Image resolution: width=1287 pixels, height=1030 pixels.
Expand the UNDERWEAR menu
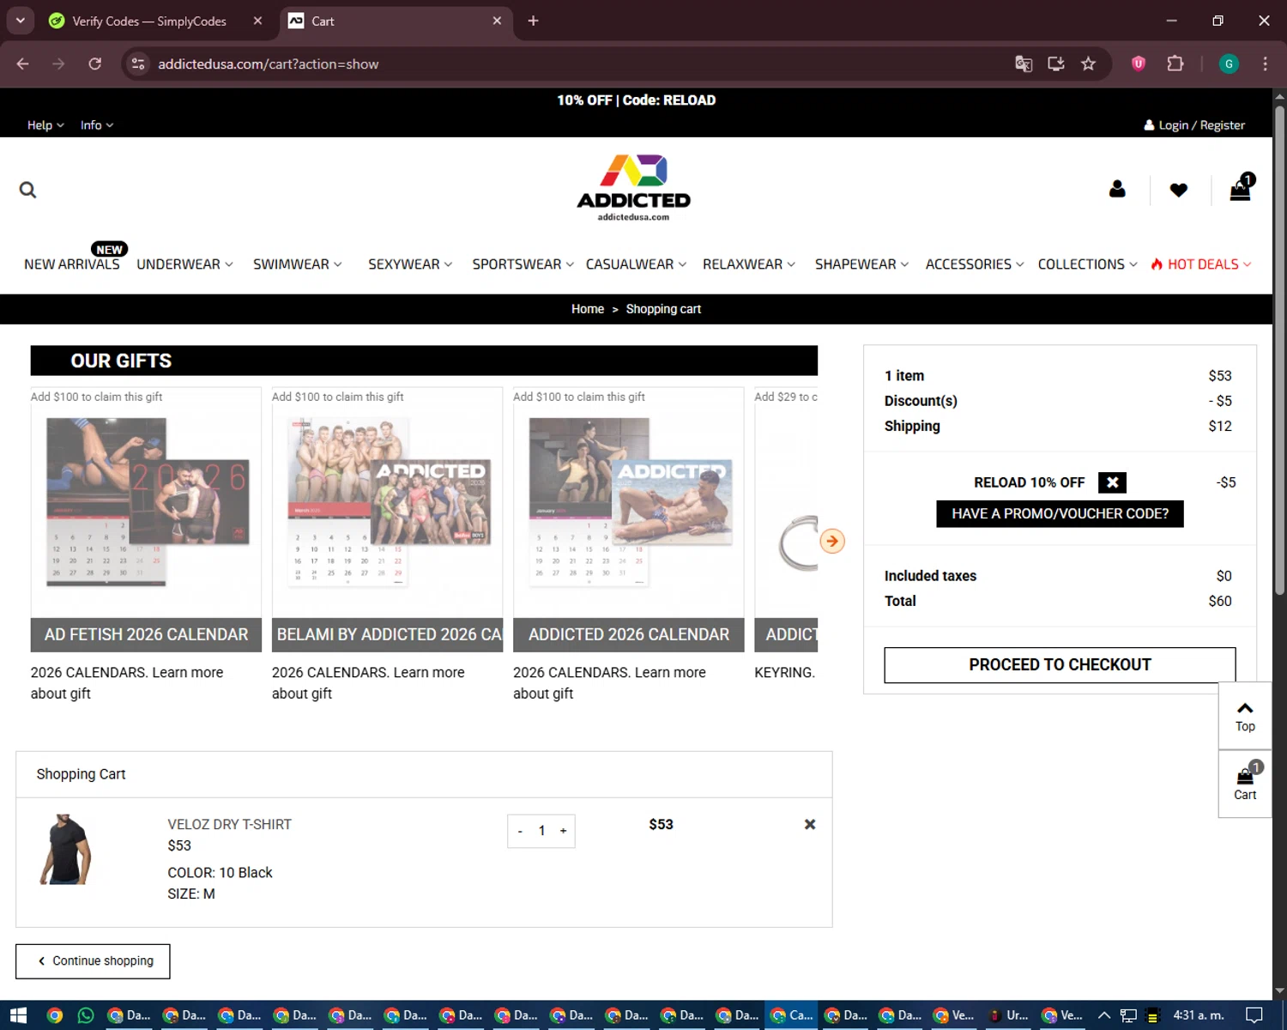tap(184, 264)
